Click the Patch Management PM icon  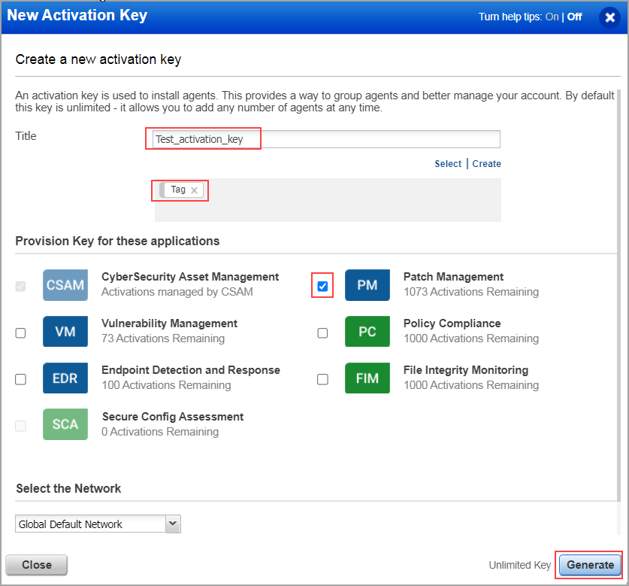click(367, 285)
